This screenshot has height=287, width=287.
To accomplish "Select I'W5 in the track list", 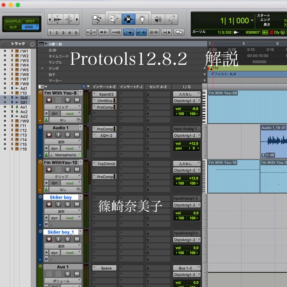I will click(x=25, y=70).
